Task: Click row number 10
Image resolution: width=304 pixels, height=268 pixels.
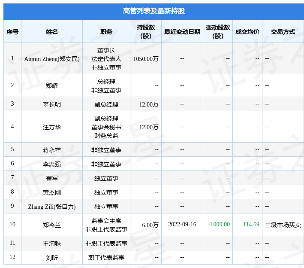Action: 12,224
